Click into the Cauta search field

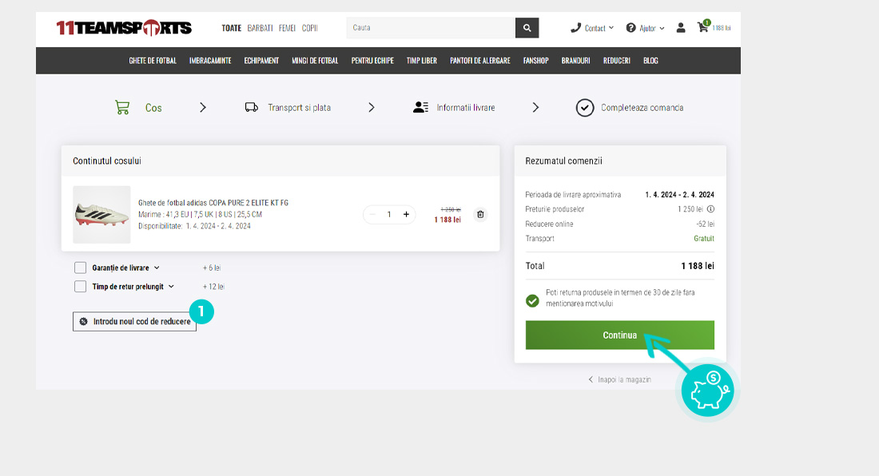tap(431, 27)
